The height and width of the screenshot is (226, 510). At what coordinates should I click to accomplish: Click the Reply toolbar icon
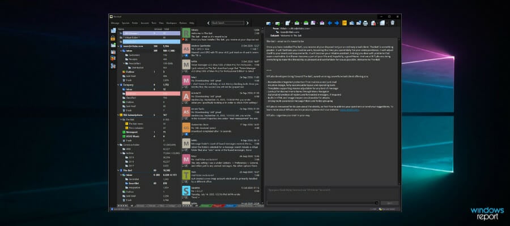[x=297, y=23]
